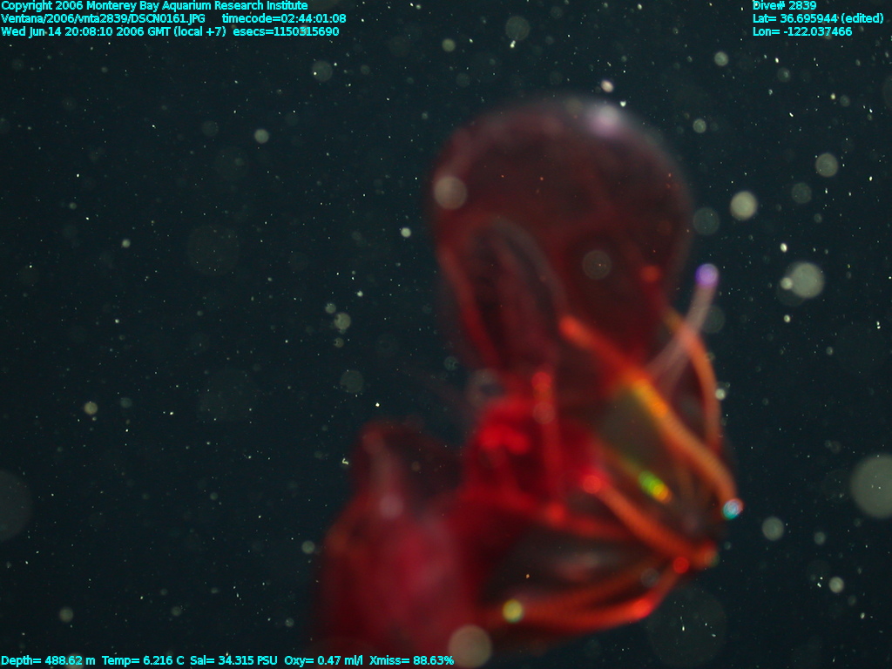This screenshot has width=892, height=669.
Task: Select the file path Ventana/2006/vnta2839/DSCN0161.JPG
Action: [x=103, y=19]
